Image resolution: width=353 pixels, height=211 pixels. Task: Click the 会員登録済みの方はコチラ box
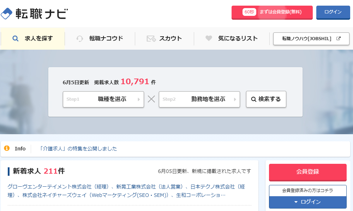click(307, 191)
